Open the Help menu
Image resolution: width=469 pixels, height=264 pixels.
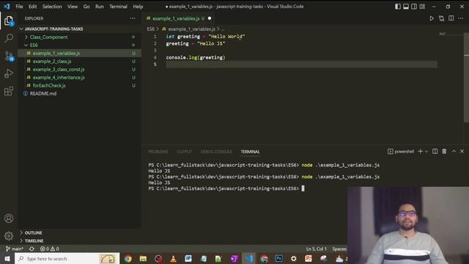coord(138,7)
